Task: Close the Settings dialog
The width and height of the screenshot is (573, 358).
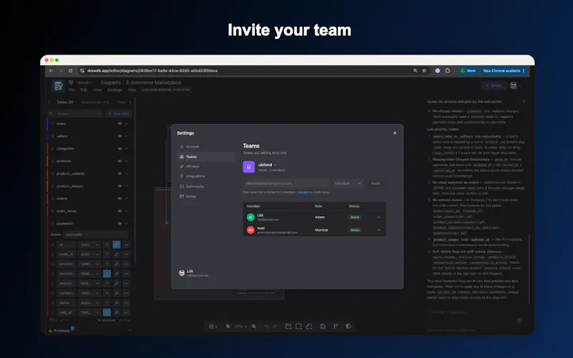Action: coord(395,133)
